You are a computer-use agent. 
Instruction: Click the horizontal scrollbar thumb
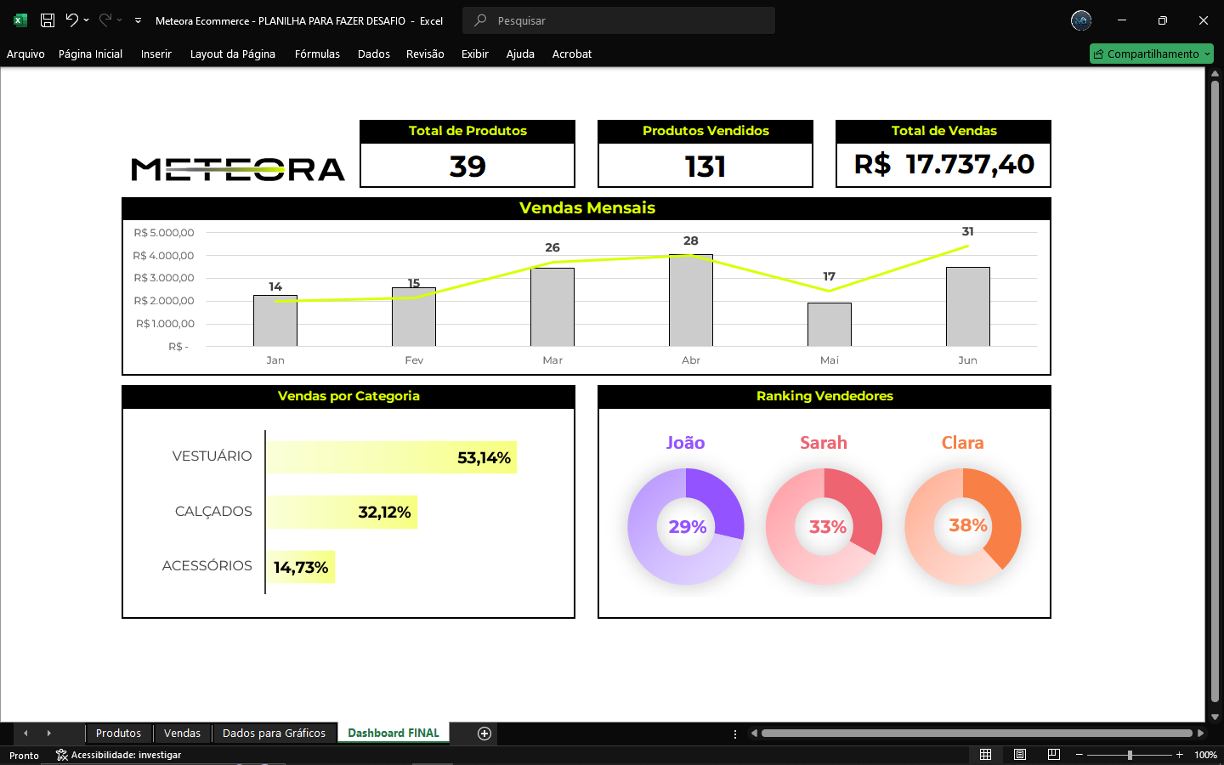pyautogui.click(x=977, y=733)
